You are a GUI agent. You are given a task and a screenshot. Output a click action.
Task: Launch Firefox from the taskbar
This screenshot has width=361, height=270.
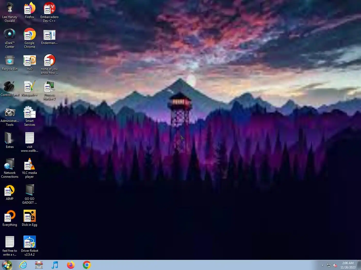click(x=71, y=265)
